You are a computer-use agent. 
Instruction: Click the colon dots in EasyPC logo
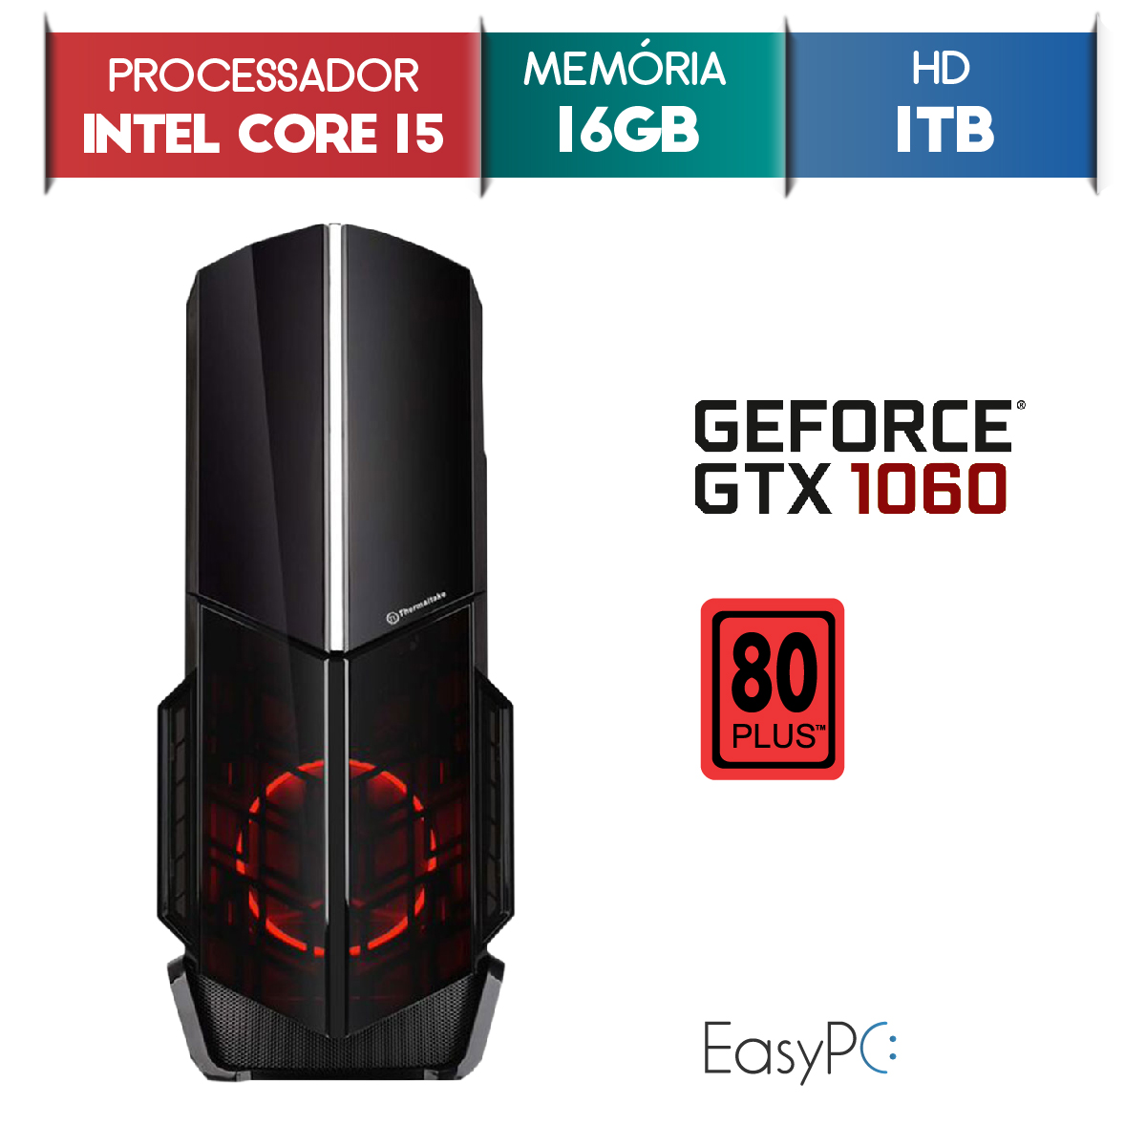892,1047
